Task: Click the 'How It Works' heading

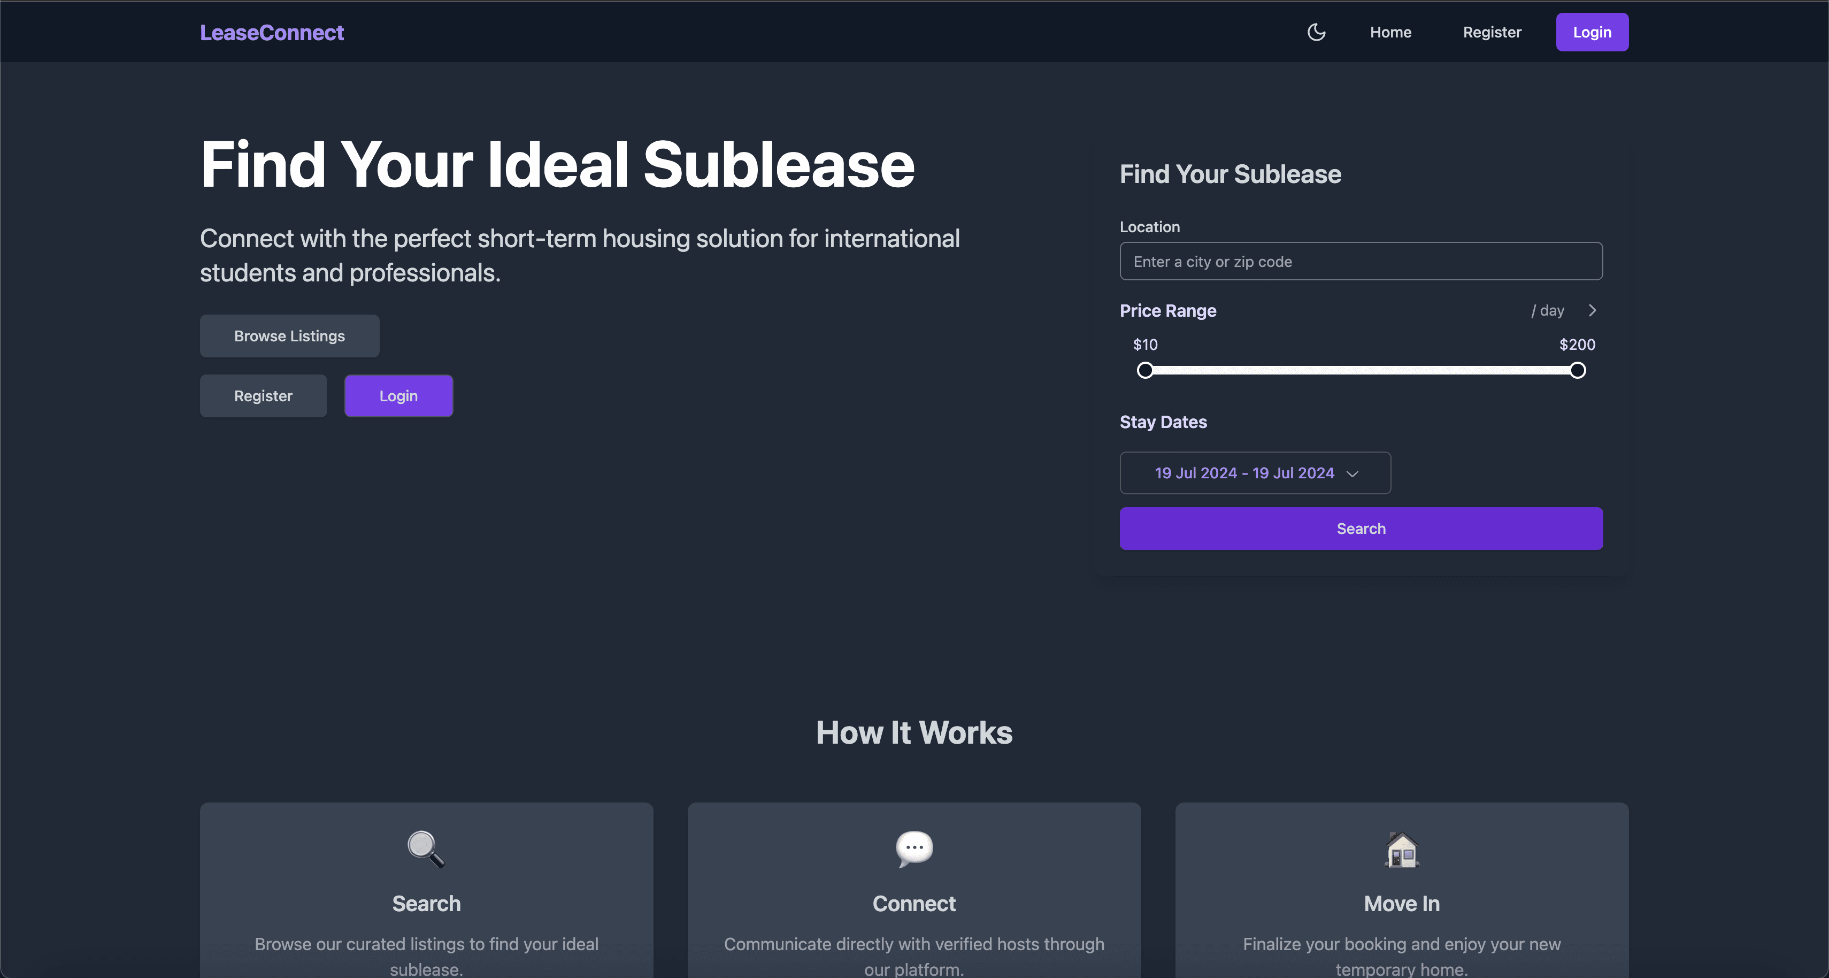Action: (914, 732)
